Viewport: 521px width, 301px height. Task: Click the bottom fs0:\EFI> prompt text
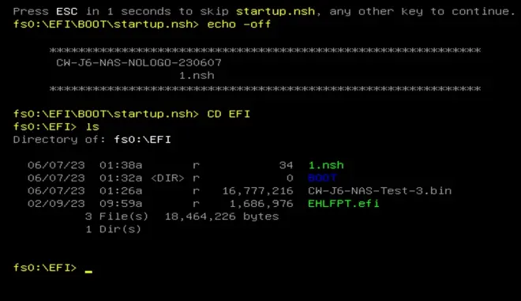(45, 267)
